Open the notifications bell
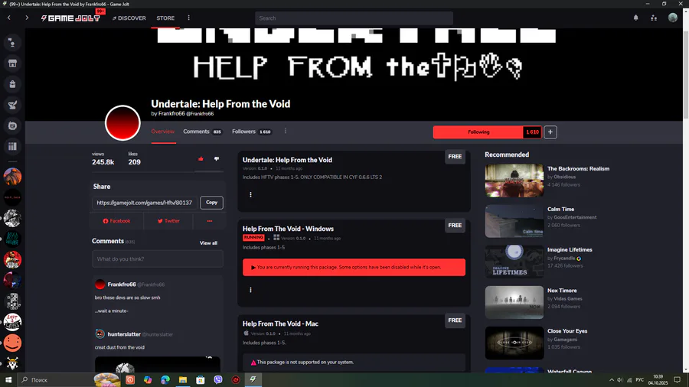The image size is (689, 387). (x=635, y=18)
